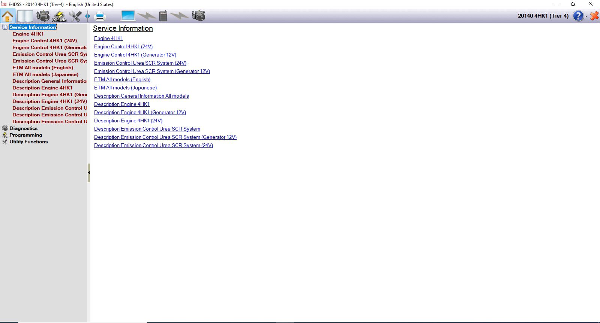Open Description Emission Control SCR System (24V) link
This screenshot has height=323, width=600.
[153, 145]
